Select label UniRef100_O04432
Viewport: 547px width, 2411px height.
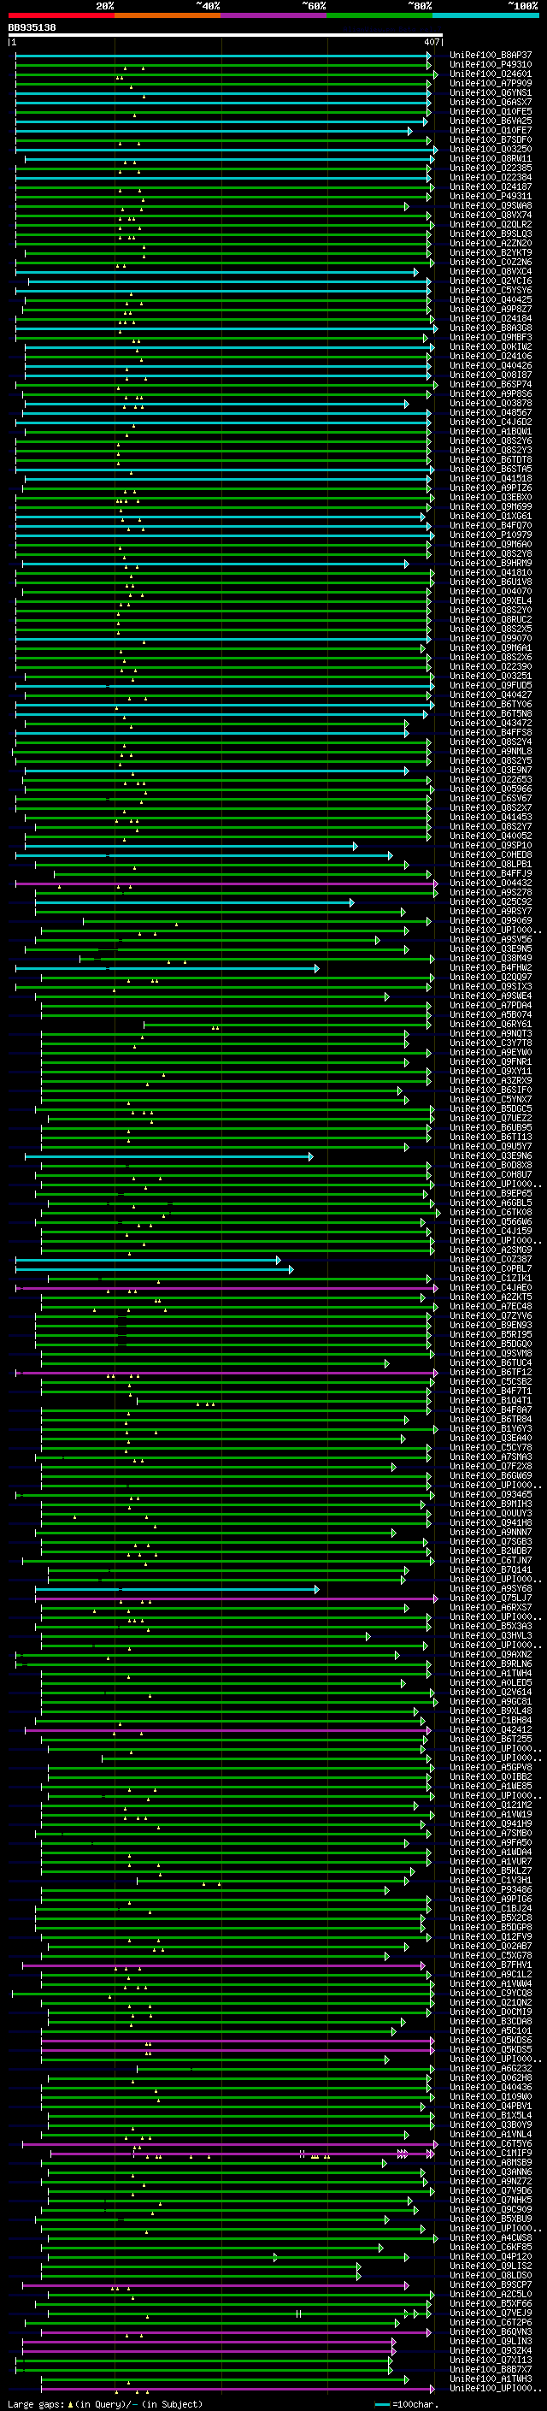(x=491, y=883)
